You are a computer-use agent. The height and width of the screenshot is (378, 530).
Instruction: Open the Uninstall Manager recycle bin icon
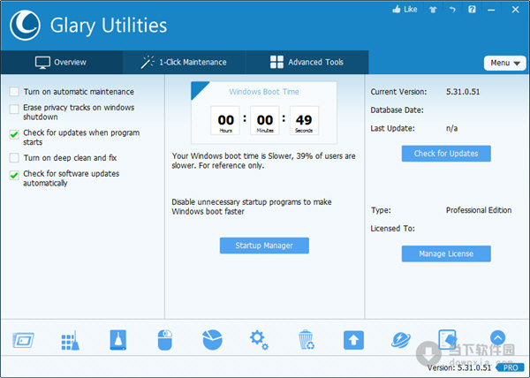pos(307,340)
